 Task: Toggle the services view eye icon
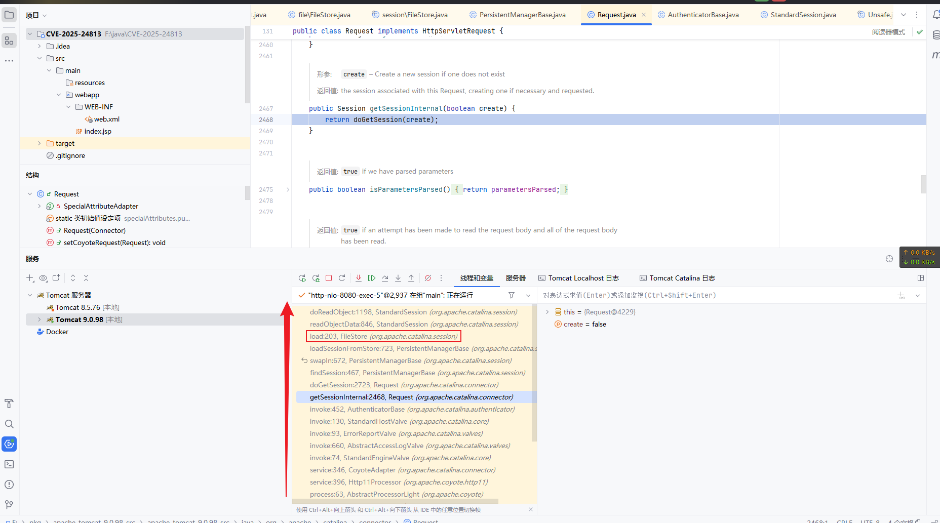[43, 278]
